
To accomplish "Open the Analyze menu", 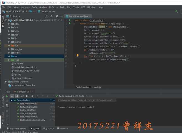I will (43, 7).
